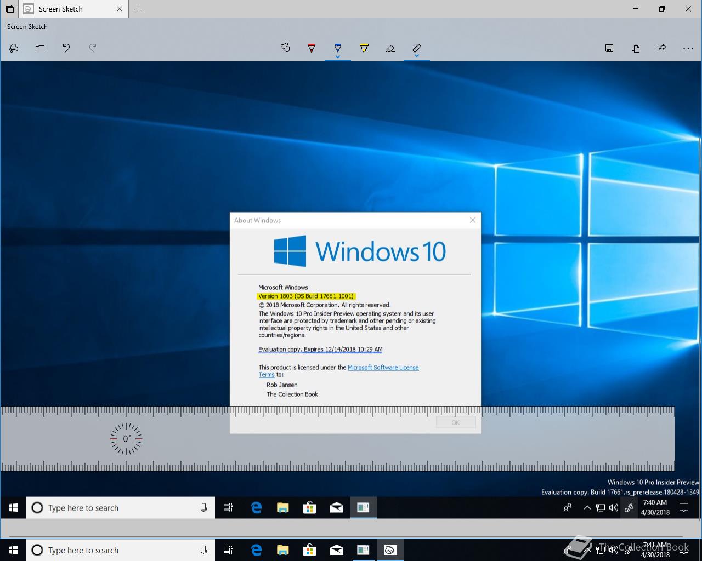This screenshot has width=702, height=561.
Task: Click the Start button on bottom taskbar
Action: click(13, 549)
